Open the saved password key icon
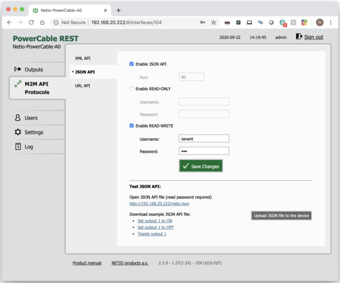Screen dimensions: 340x283 pyautogui.click(x=203, y=22)
